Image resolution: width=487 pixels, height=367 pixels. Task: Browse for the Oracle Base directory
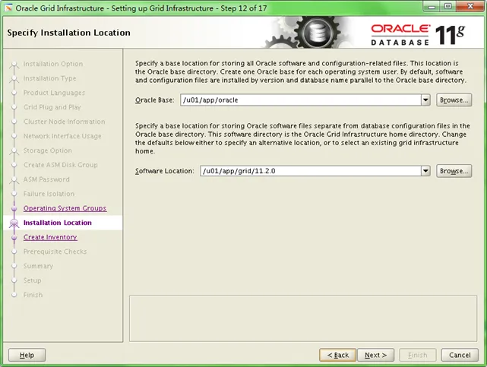(x=454, y=100)
